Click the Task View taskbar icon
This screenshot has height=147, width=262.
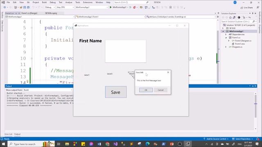click(59, 144)
